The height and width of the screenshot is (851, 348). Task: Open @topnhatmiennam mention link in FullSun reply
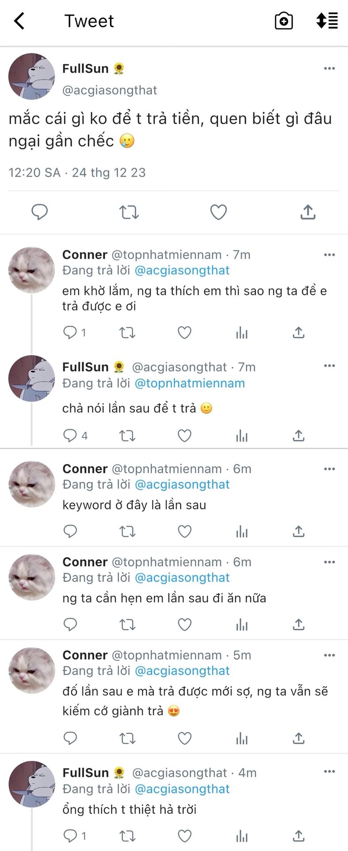click(x=190, y=383)
